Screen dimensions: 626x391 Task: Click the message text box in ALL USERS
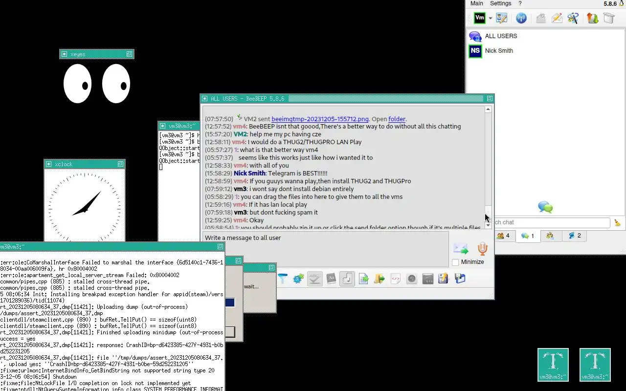click(x=325, y=249)
